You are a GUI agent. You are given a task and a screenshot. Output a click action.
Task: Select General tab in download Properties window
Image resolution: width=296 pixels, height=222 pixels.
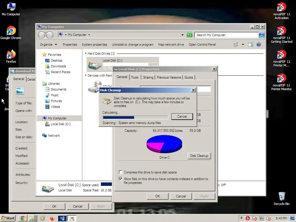coord(19,79)
